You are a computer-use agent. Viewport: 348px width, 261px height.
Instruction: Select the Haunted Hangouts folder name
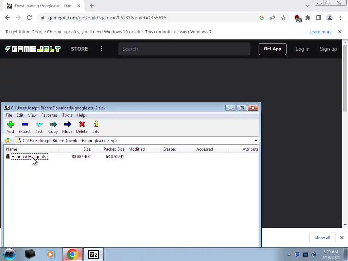tap(29, 156)
